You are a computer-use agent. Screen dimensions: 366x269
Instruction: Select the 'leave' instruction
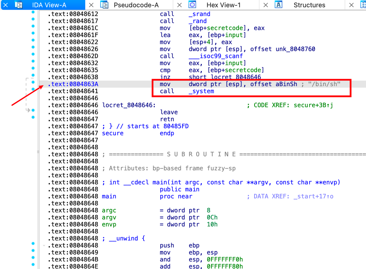pos(169,112)
